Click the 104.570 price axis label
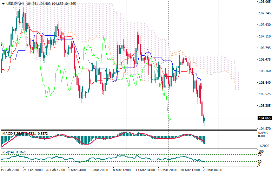This screenshot has width=272, height=174. 264,129
